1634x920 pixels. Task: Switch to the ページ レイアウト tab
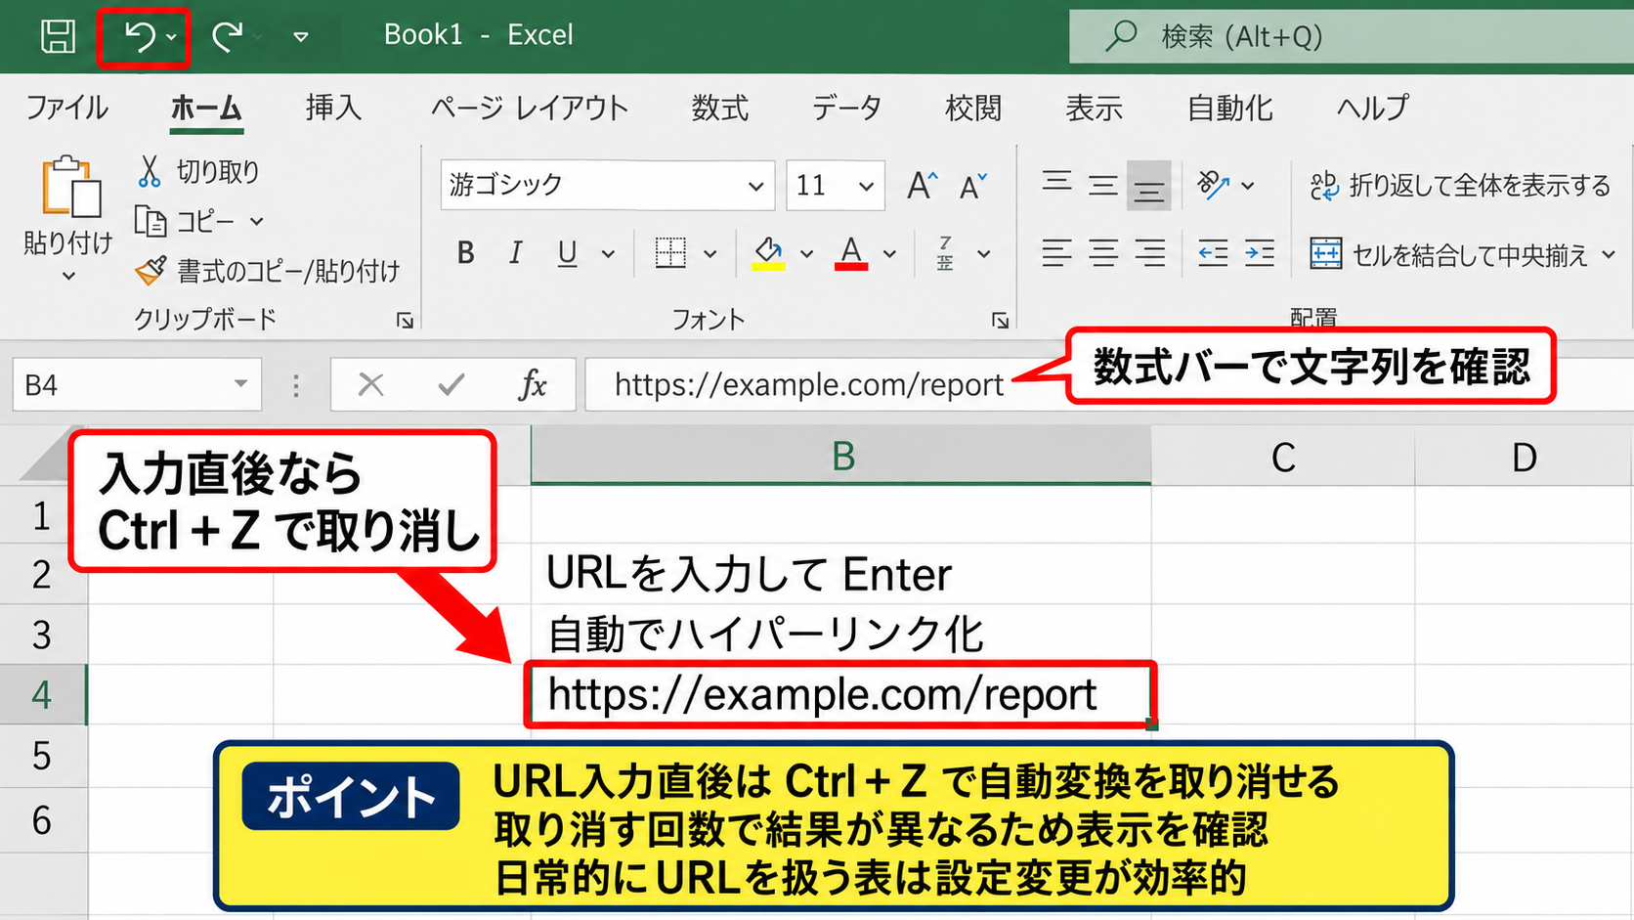tap(530, 108)
